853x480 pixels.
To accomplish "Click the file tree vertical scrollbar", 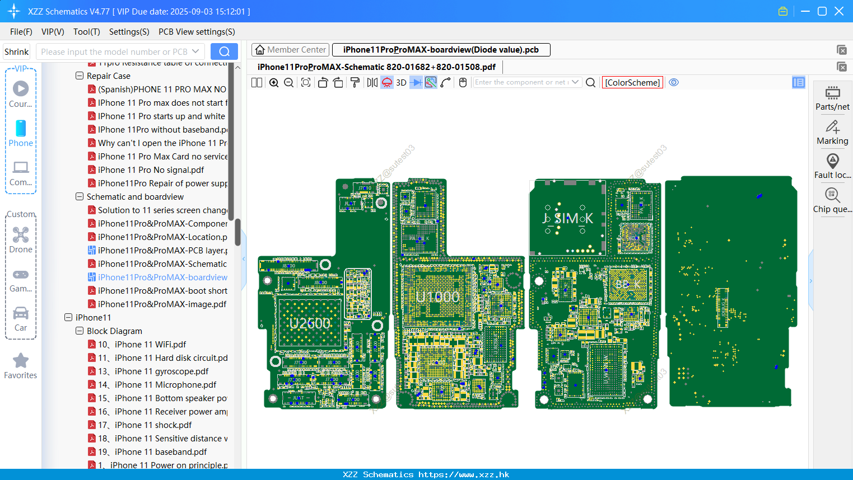I will click(x=237, y=232).
